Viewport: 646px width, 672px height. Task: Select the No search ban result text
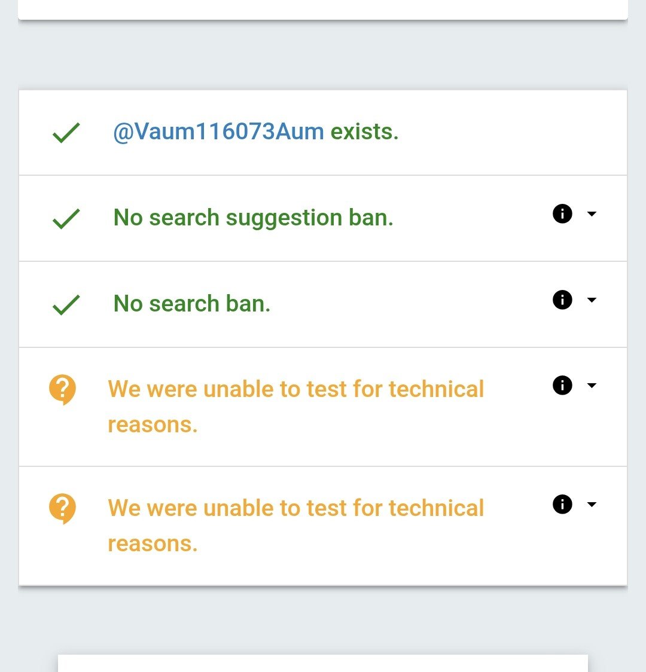[x=191, y=304]
